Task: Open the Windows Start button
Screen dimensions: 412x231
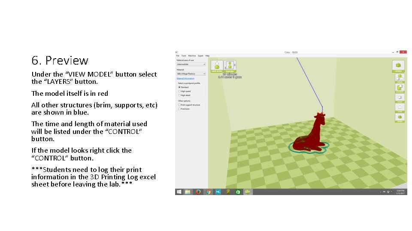Action: [179, 192]
